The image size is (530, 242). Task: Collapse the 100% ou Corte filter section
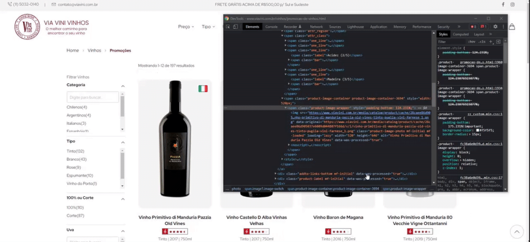[123, 198]
